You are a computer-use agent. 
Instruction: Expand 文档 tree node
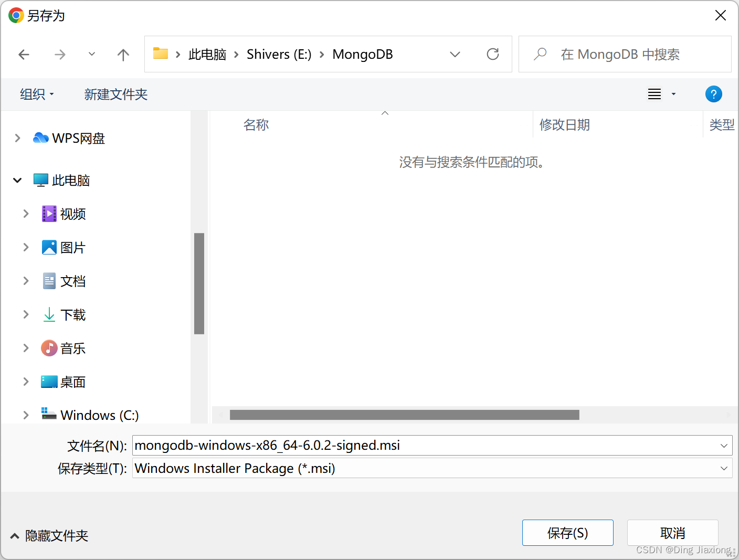point(26,281)
